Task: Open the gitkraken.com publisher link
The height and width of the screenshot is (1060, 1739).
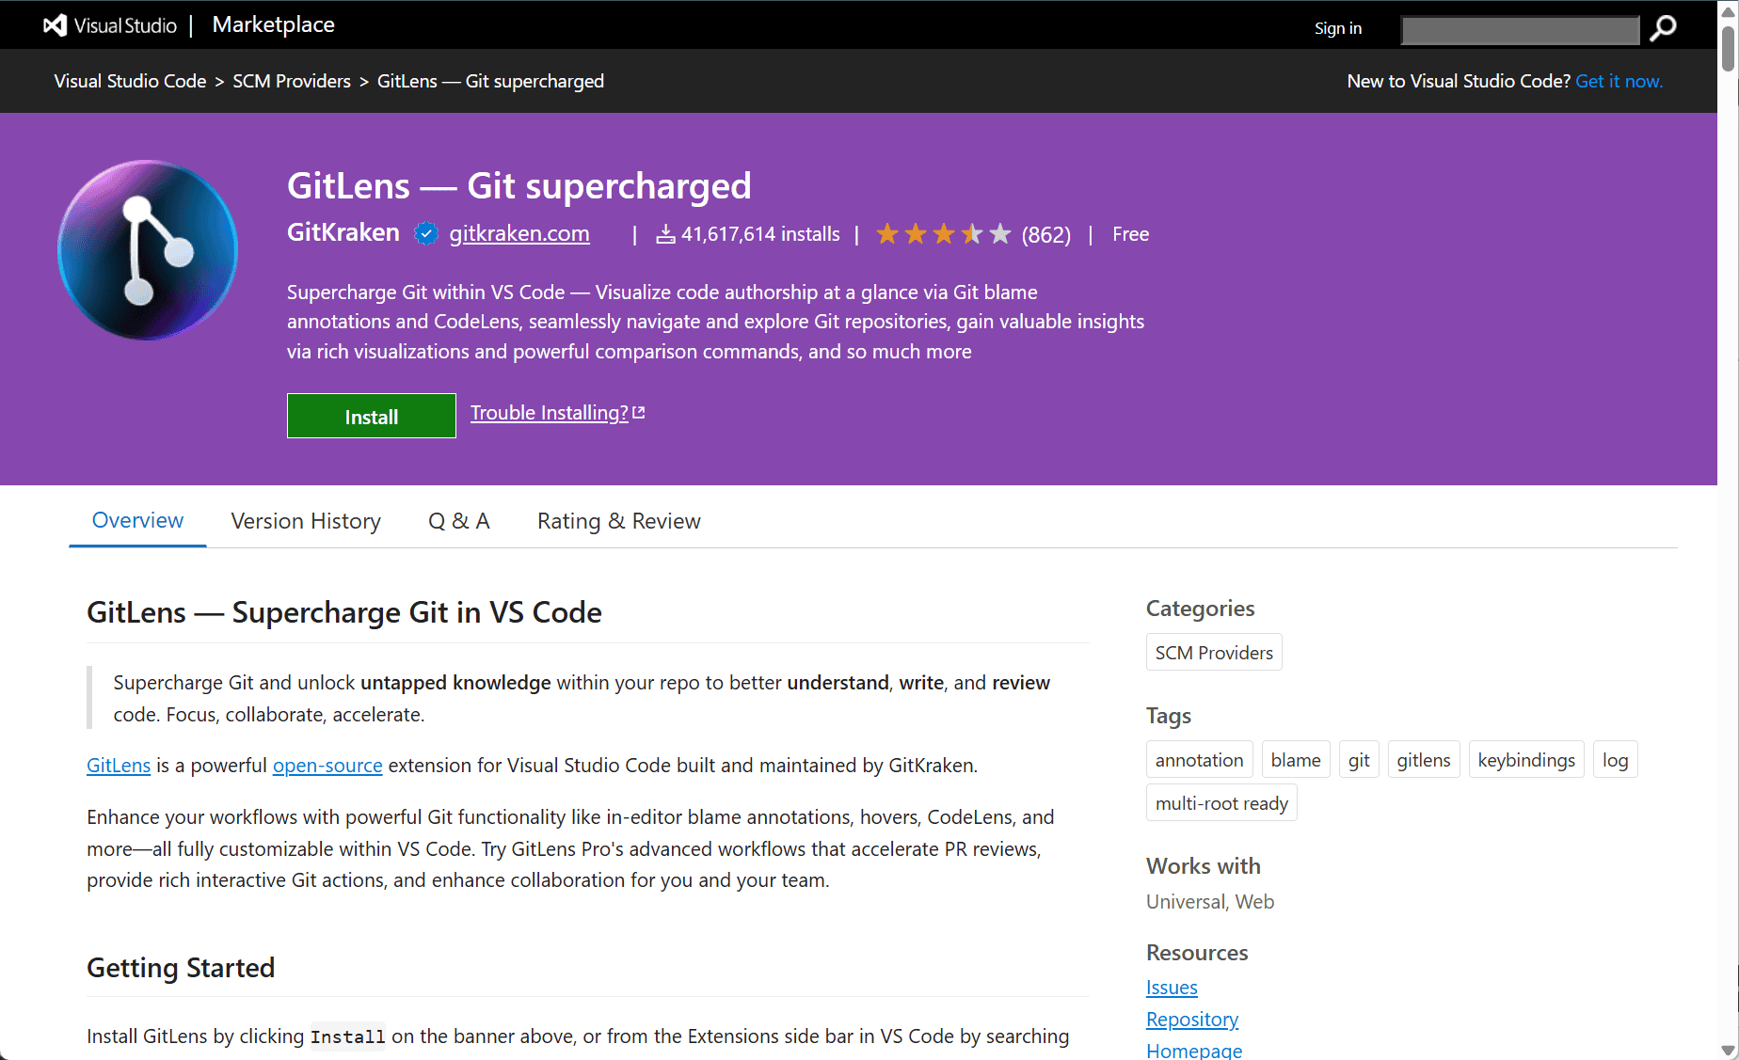Action: pos(519,233)
